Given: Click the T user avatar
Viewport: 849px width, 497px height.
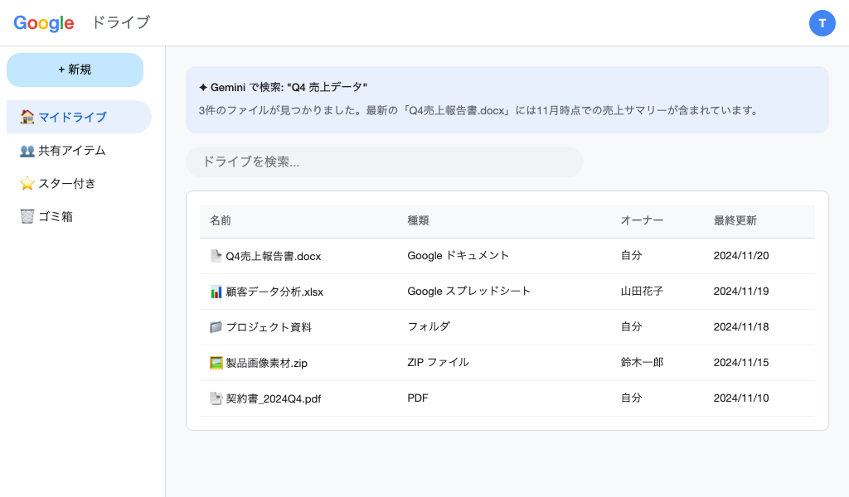Looking at the screenshot, I should [822, 23].
